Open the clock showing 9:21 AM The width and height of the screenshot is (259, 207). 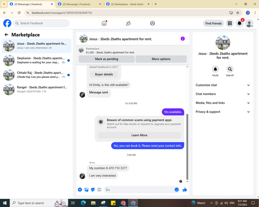click(242, 203)
